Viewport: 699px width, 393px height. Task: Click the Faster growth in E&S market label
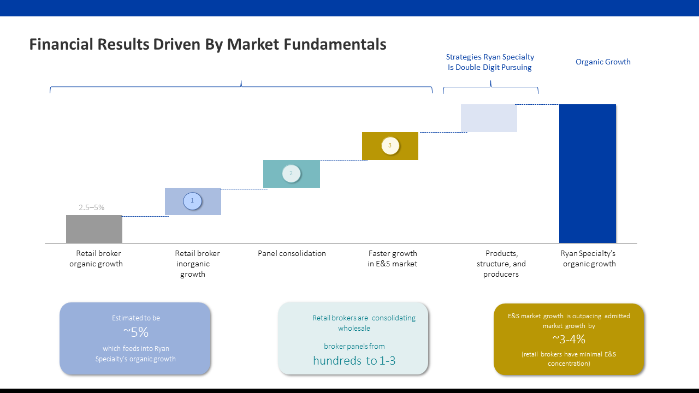click(393, 259)
